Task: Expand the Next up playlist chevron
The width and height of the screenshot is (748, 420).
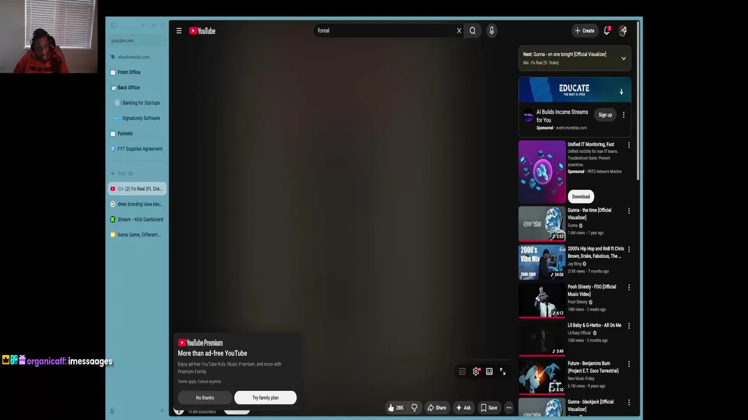Action: [x=624, y=58]
